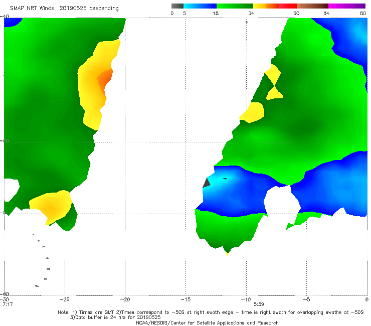371x326 pixels.
Task: Click the latitude label '-40' at top left
Action: click(x=5, y=17)
